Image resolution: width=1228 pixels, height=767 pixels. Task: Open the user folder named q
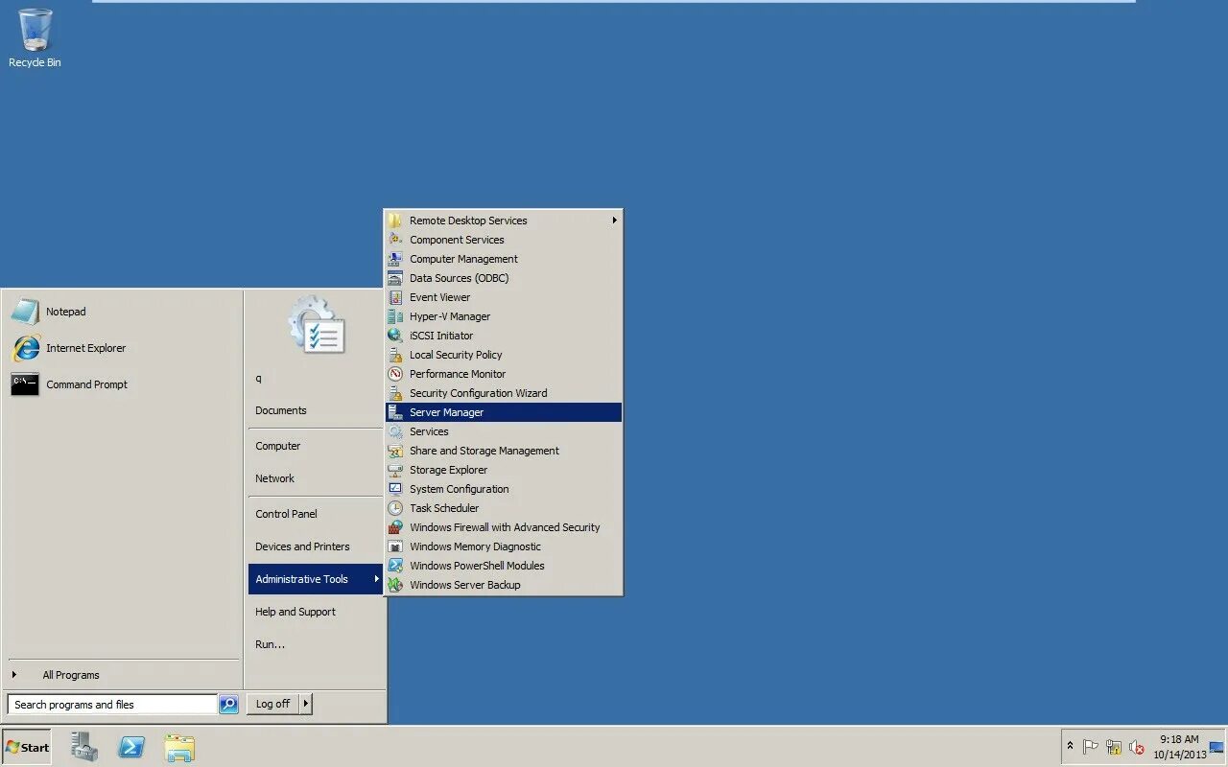pyautogui.click(x=258, y=378)
